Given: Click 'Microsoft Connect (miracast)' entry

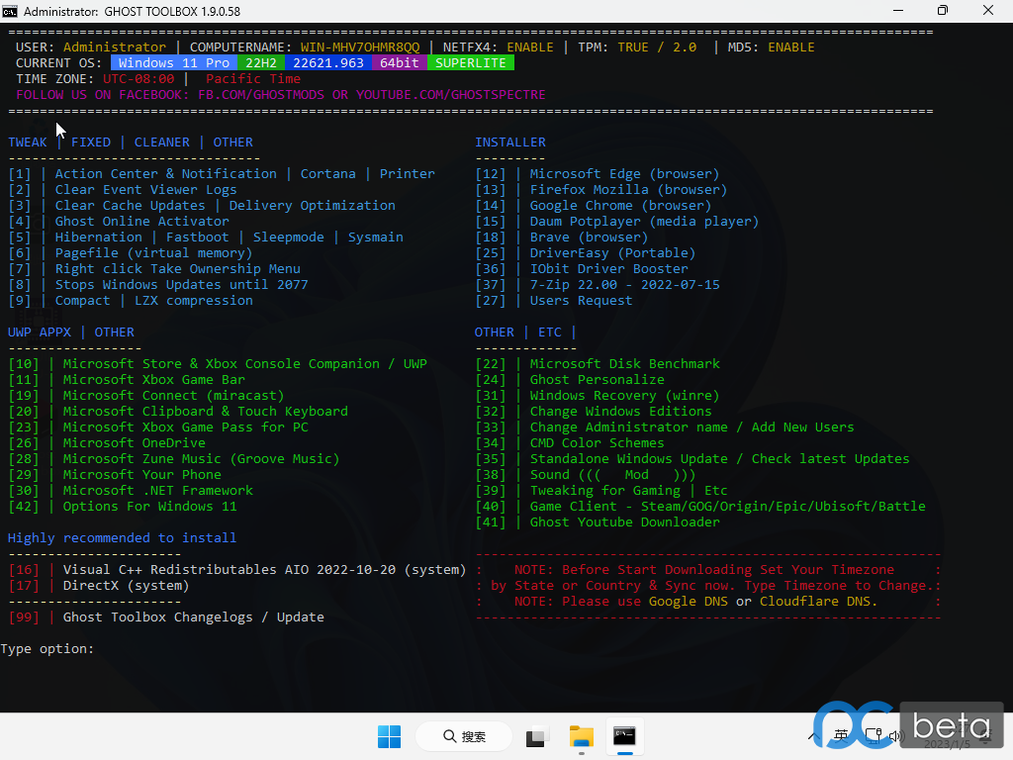Looking at the screenshot, I should (x=174, y=396).
